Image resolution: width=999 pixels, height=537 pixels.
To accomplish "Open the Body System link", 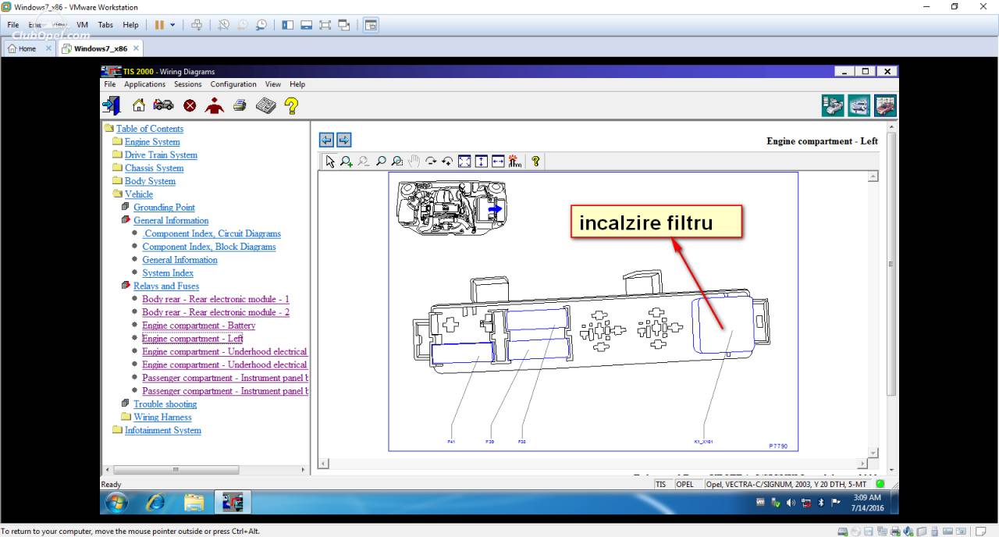I will coord(150,181).
